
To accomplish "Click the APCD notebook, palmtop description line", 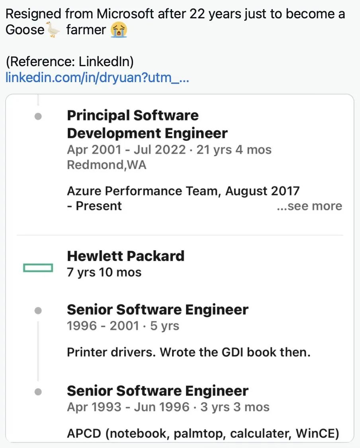I will tap(203, 433).
